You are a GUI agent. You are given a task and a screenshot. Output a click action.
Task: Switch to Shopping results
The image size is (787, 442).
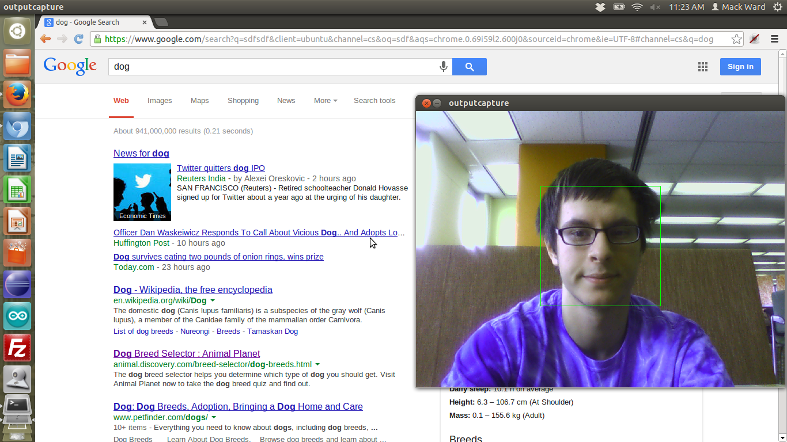click(x=243, y=100)
